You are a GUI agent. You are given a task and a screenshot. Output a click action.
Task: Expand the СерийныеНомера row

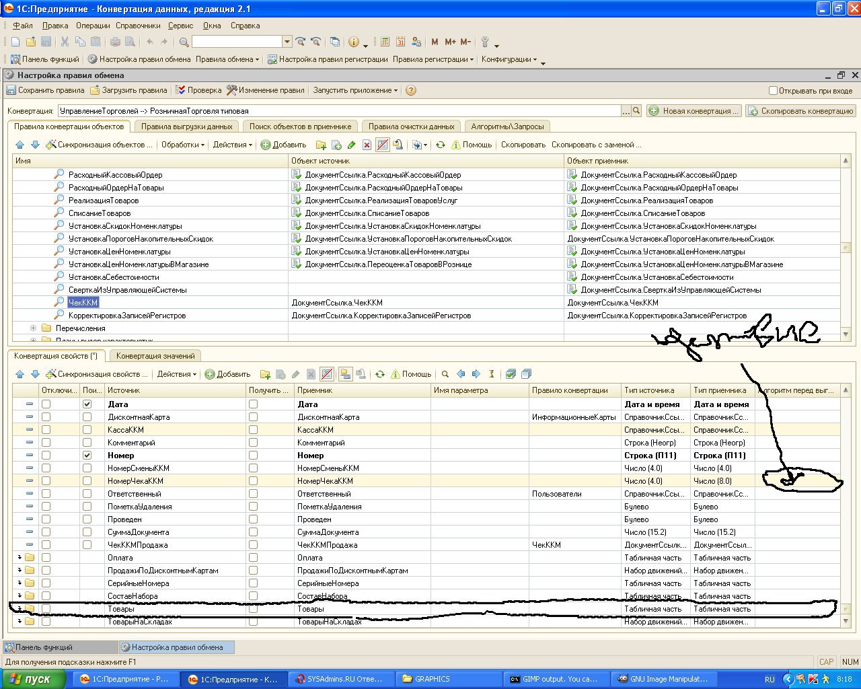pos(20,583)
